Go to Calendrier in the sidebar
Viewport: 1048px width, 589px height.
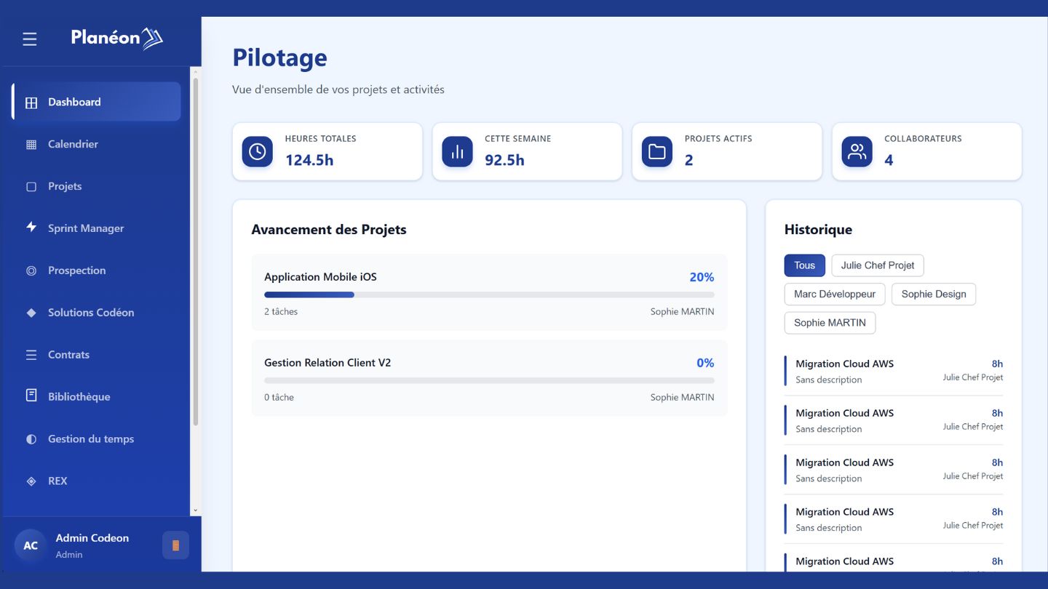pos(96,144)
